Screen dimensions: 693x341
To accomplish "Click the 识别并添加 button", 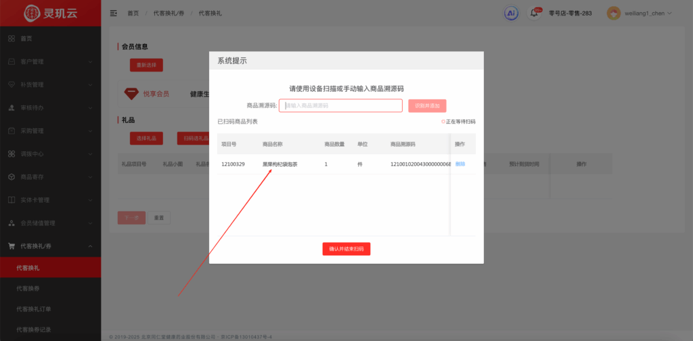I will 427,105.
